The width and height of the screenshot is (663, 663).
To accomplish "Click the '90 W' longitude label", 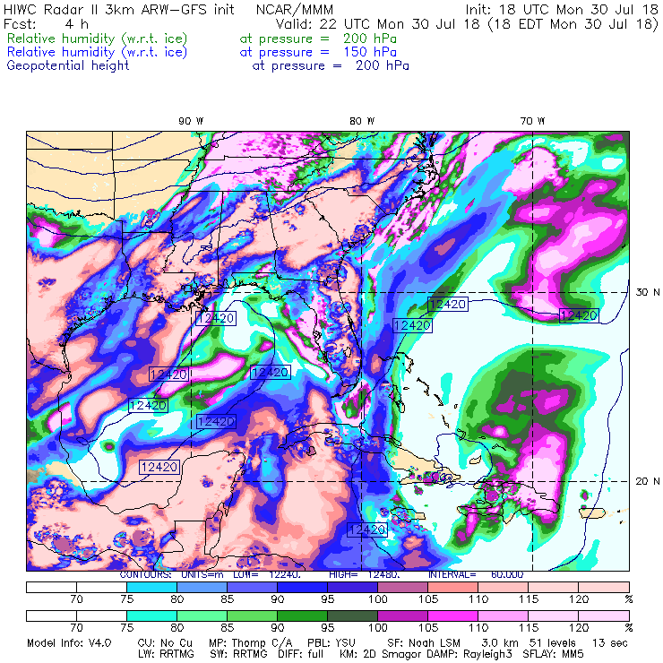I will [x=191, y=121].
